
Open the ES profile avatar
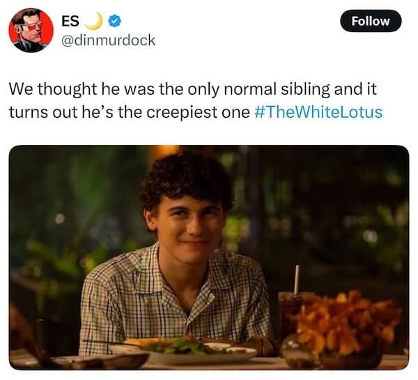[x=31, y=30]
